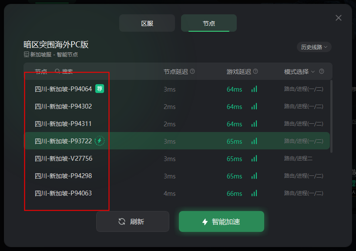Switch to the 区服 tab
This screenshot has width=356, height=251.
tap(147, 23)
